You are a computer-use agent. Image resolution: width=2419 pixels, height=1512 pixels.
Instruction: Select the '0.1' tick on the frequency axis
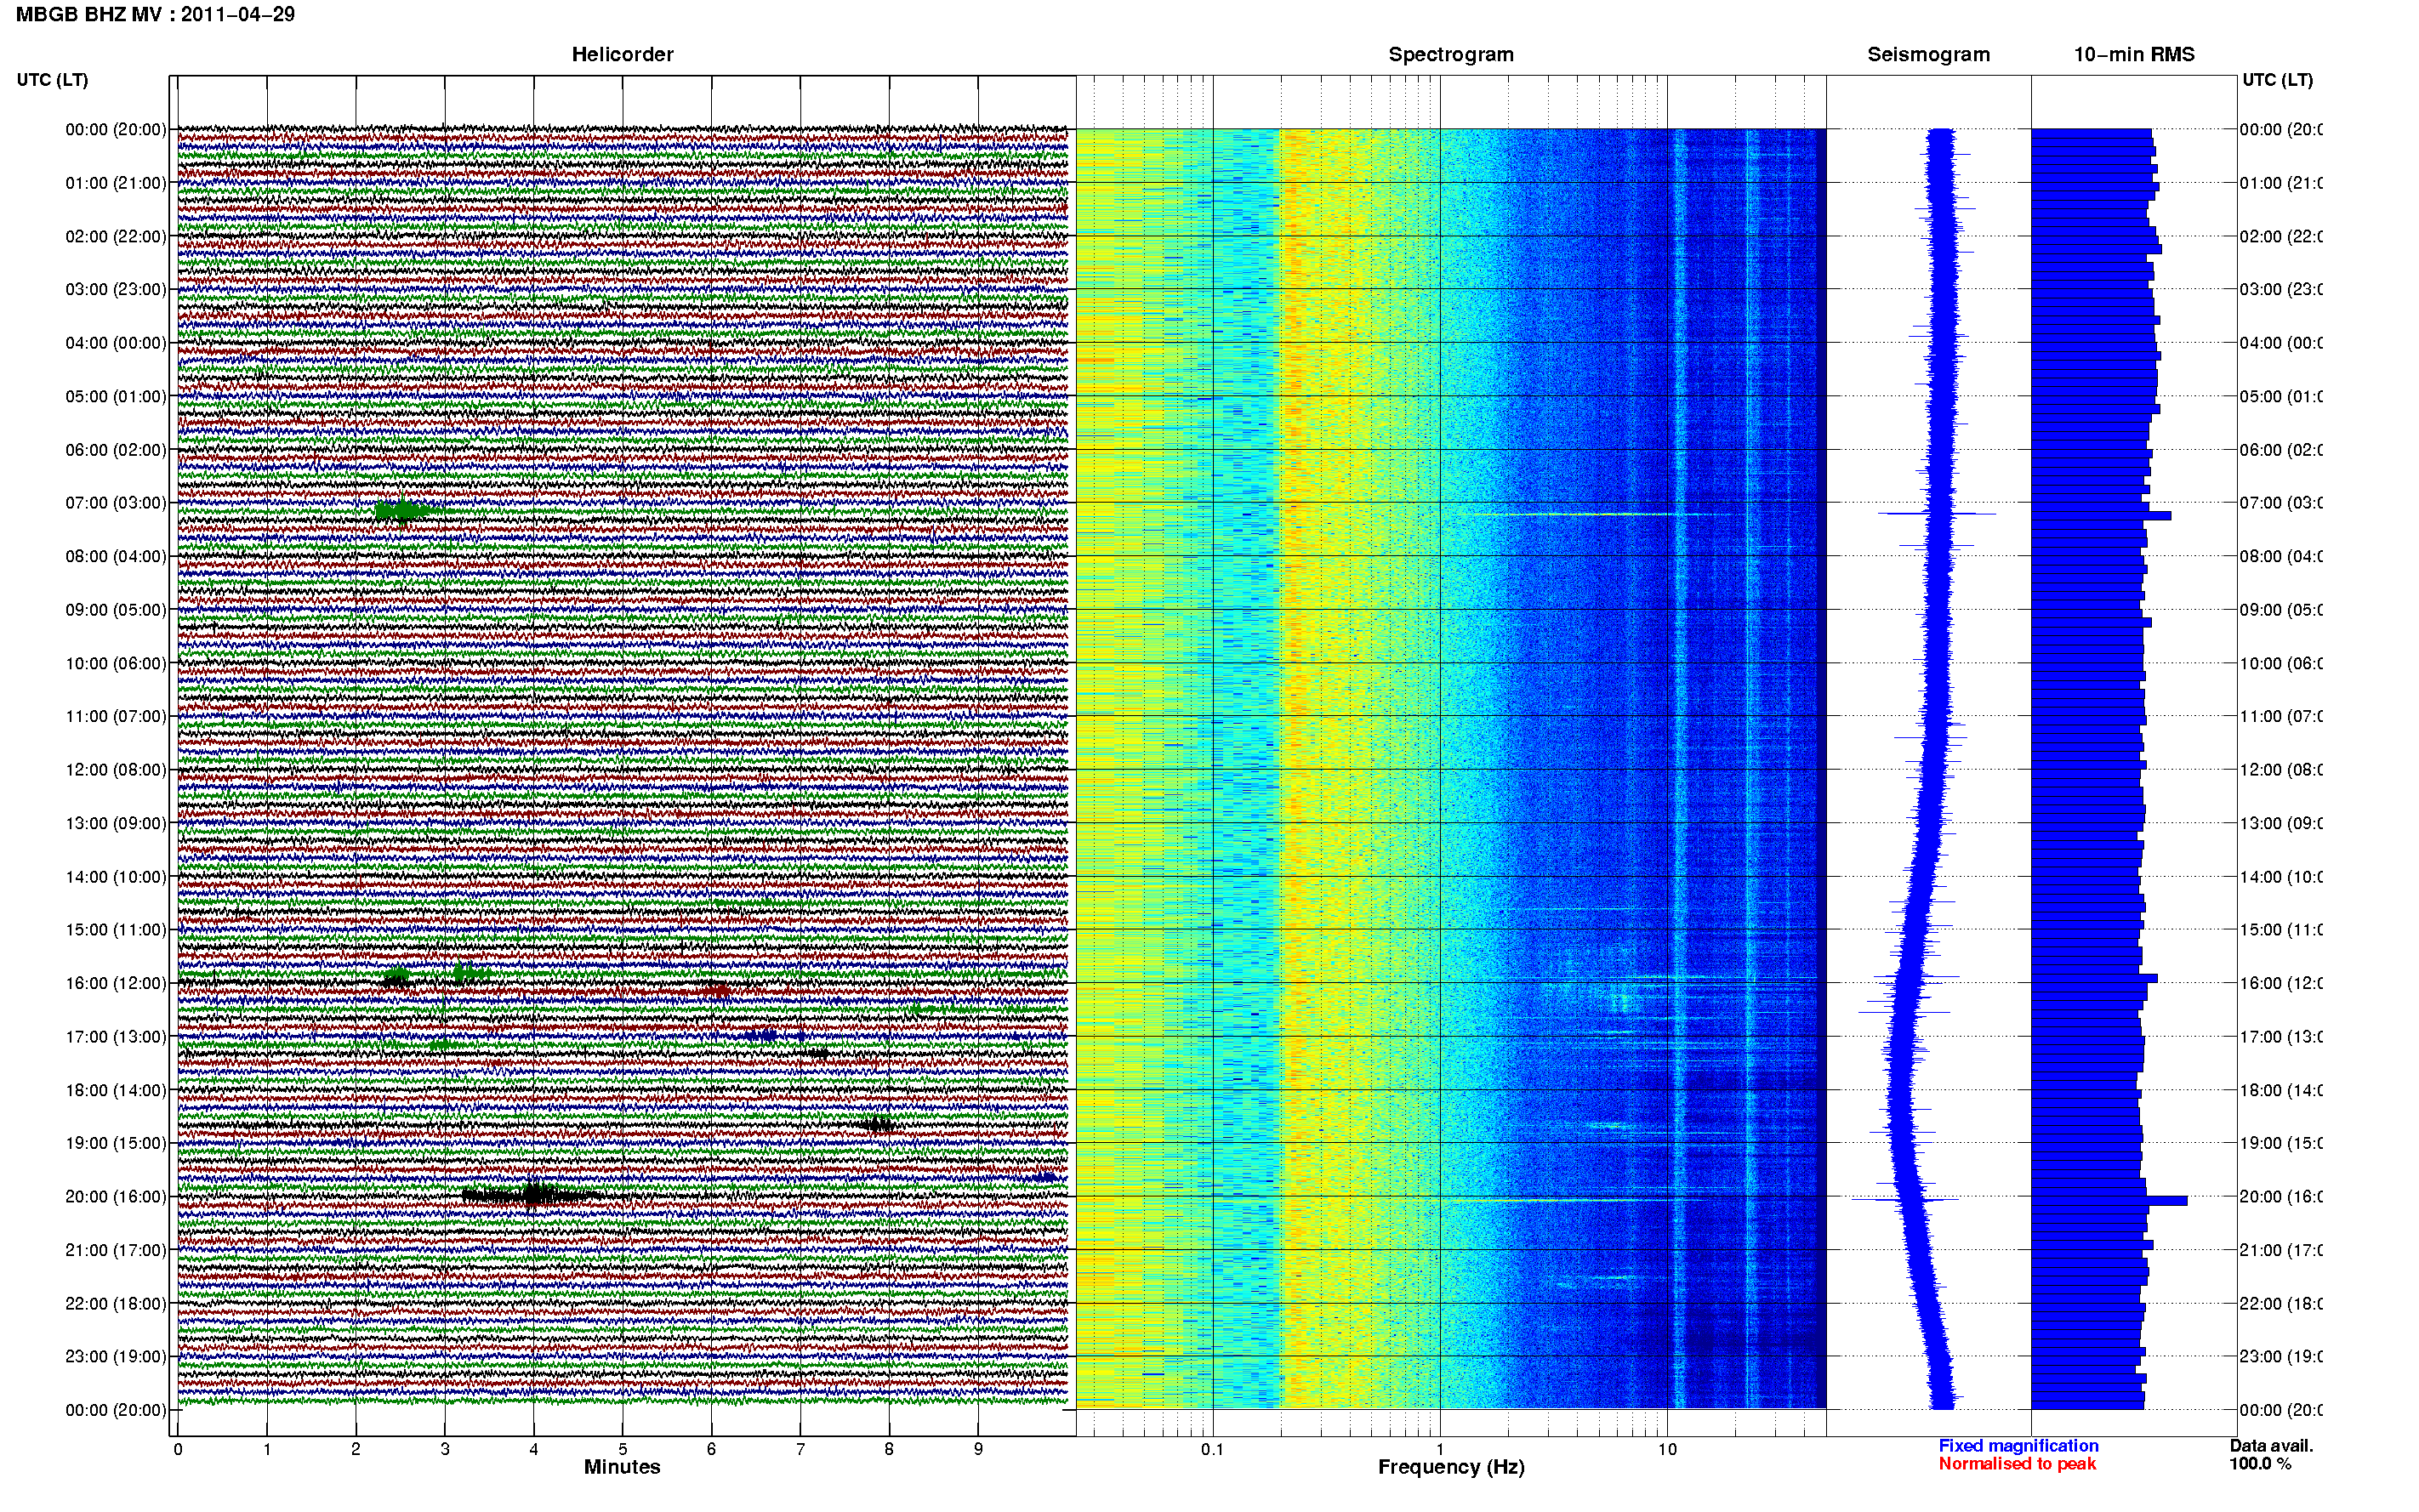point(1212,1449)
